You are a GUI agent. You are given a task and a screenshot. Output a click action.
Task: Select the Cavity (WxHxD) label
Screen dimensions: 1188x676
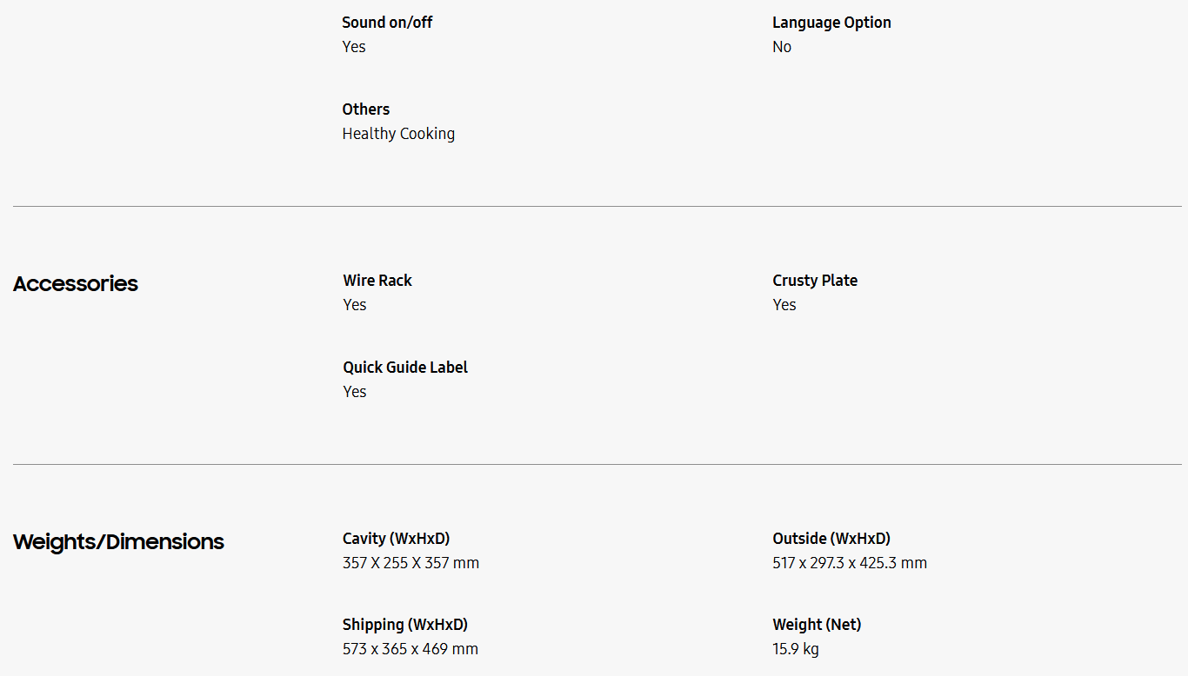(x=397, y=539)
